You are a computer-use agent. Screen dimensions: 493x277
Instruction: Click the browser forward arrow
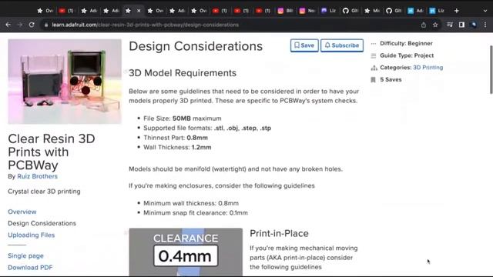pyautogui.click(x=20, y=25)
